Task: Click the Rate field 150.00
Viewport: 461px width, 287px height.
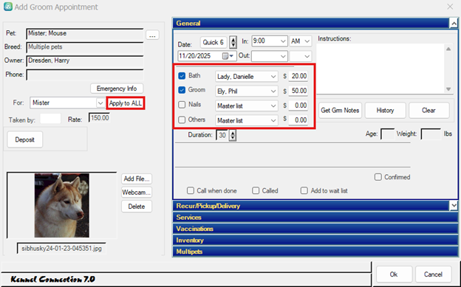Action: pos(100,118)
